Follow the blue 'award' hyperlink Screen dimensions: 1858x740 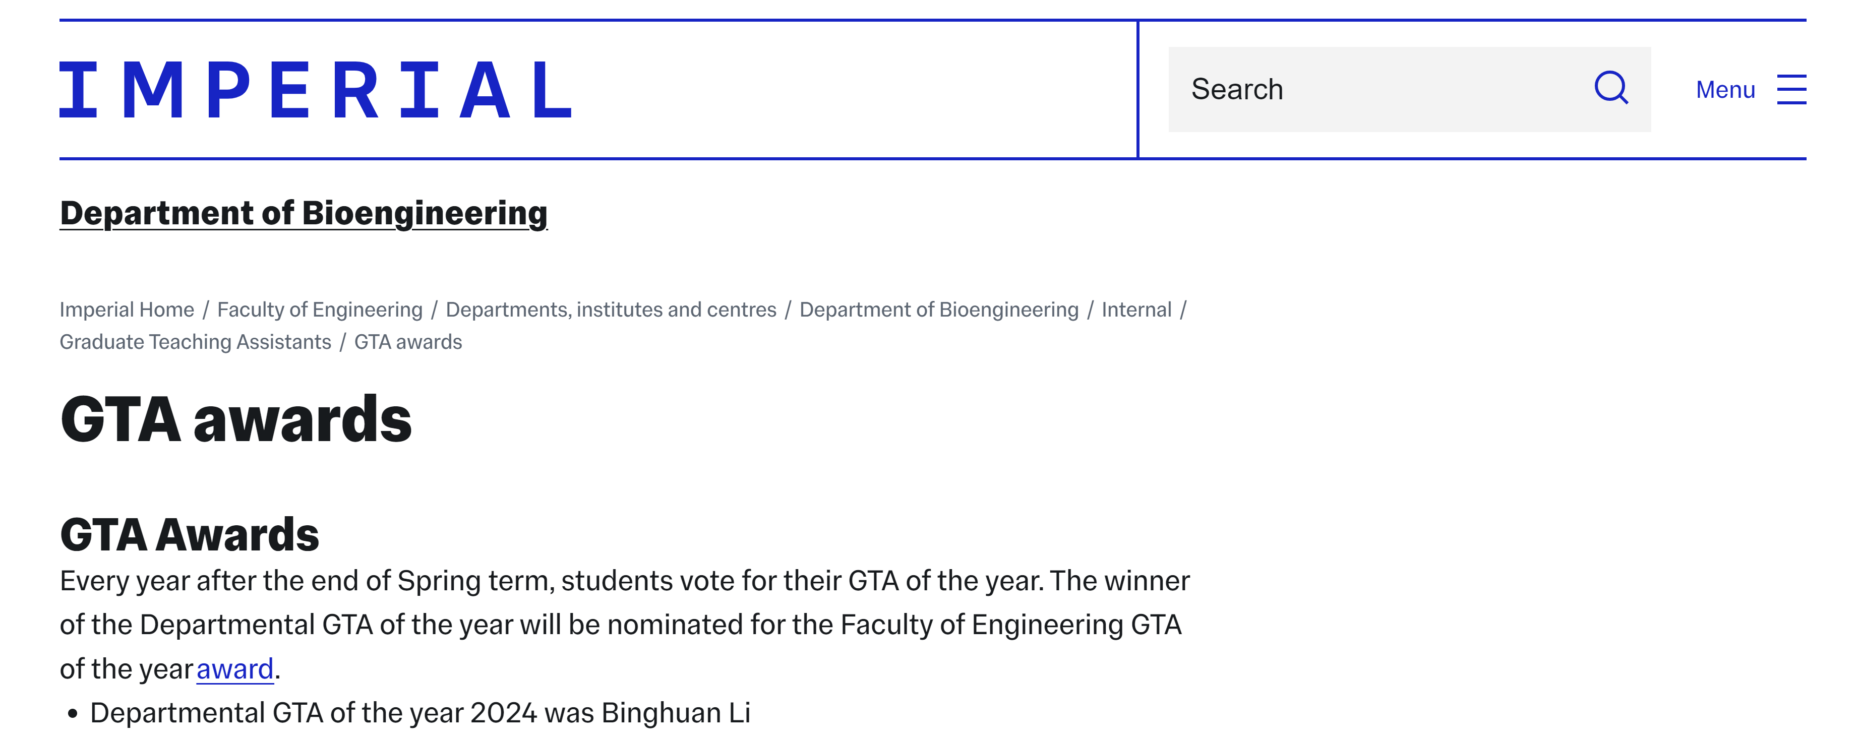(234, 669)
